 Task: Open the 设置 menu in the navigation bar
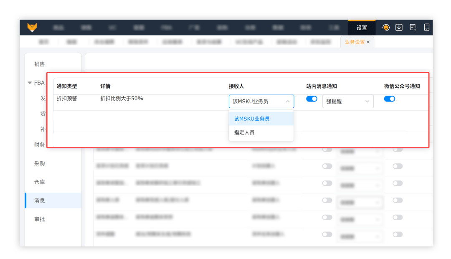point(362,28)
